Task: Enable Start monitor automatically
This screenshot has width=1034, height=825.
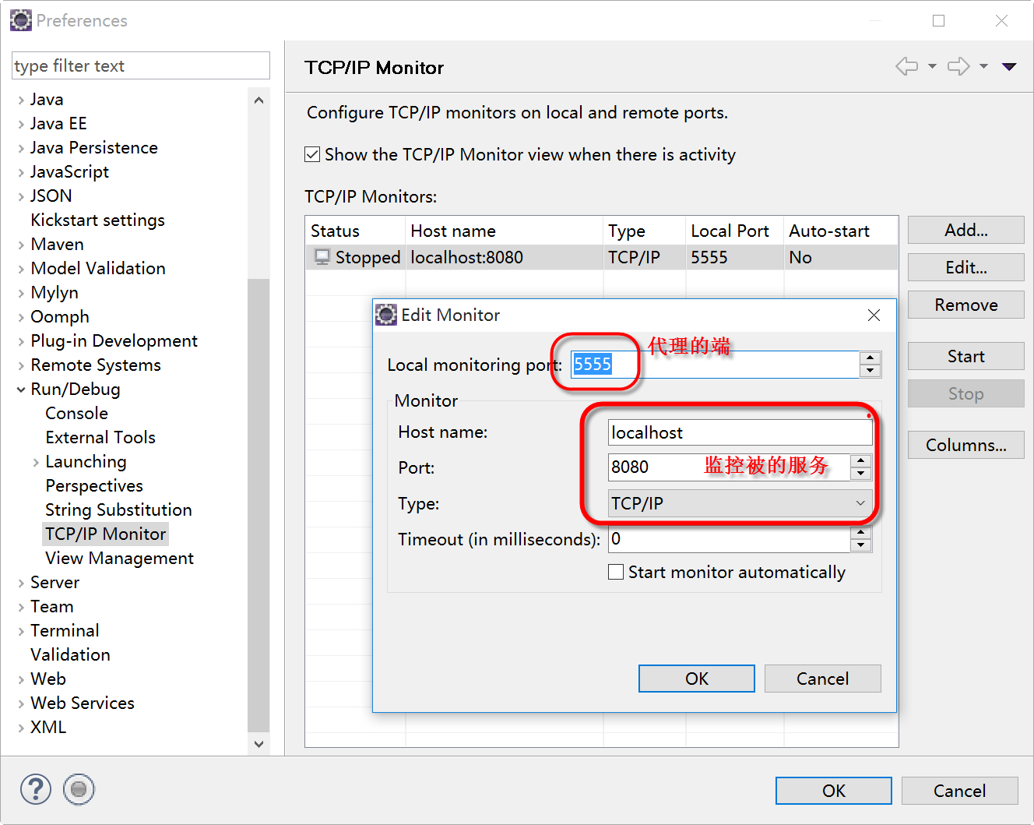Action: point(616,572)
